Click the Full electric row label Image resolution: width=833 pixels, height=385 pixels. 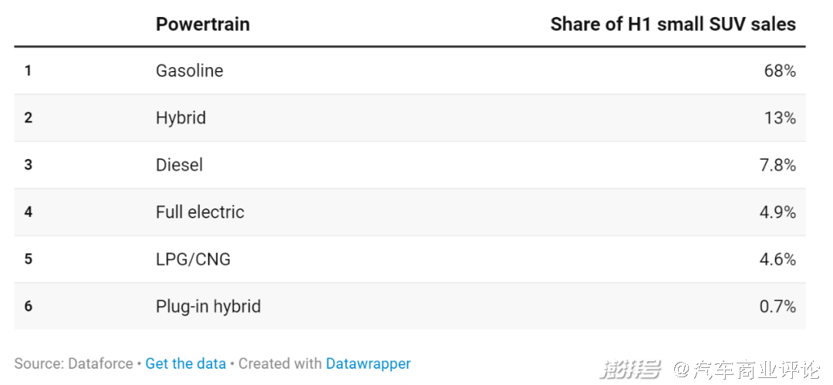(x=200, y=212)
